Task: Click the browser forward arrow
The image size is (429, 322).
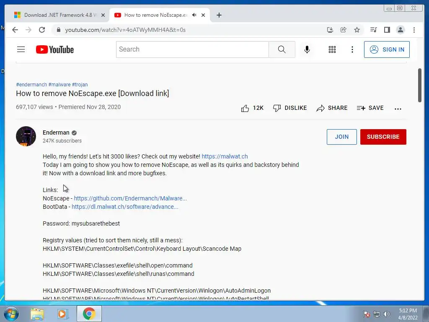Action: (28, 30)
